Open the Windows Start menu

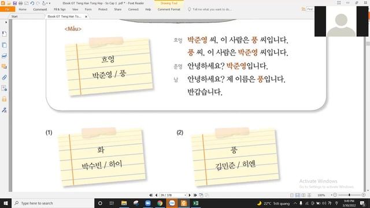click(x=6, y=203)
